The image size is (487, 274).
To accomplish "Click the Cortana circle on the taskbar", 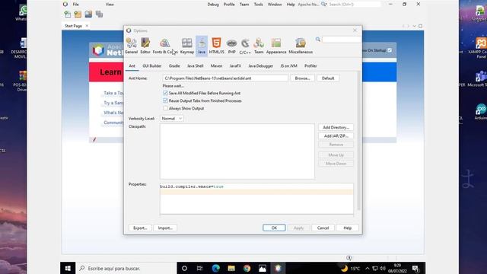I will pyautogui.click(x=184, y=268).
